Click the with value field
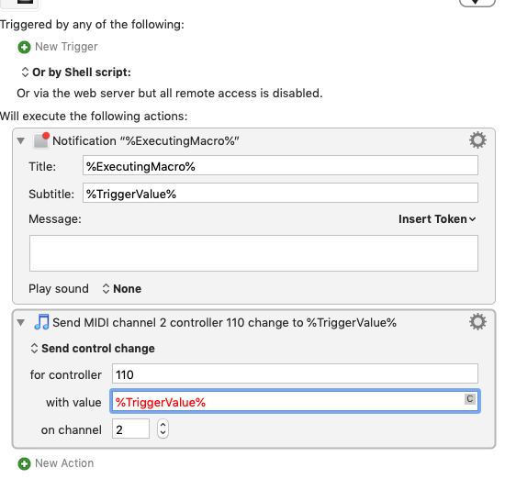The width and height of the screenshot is (505, 479). (295, 401)
